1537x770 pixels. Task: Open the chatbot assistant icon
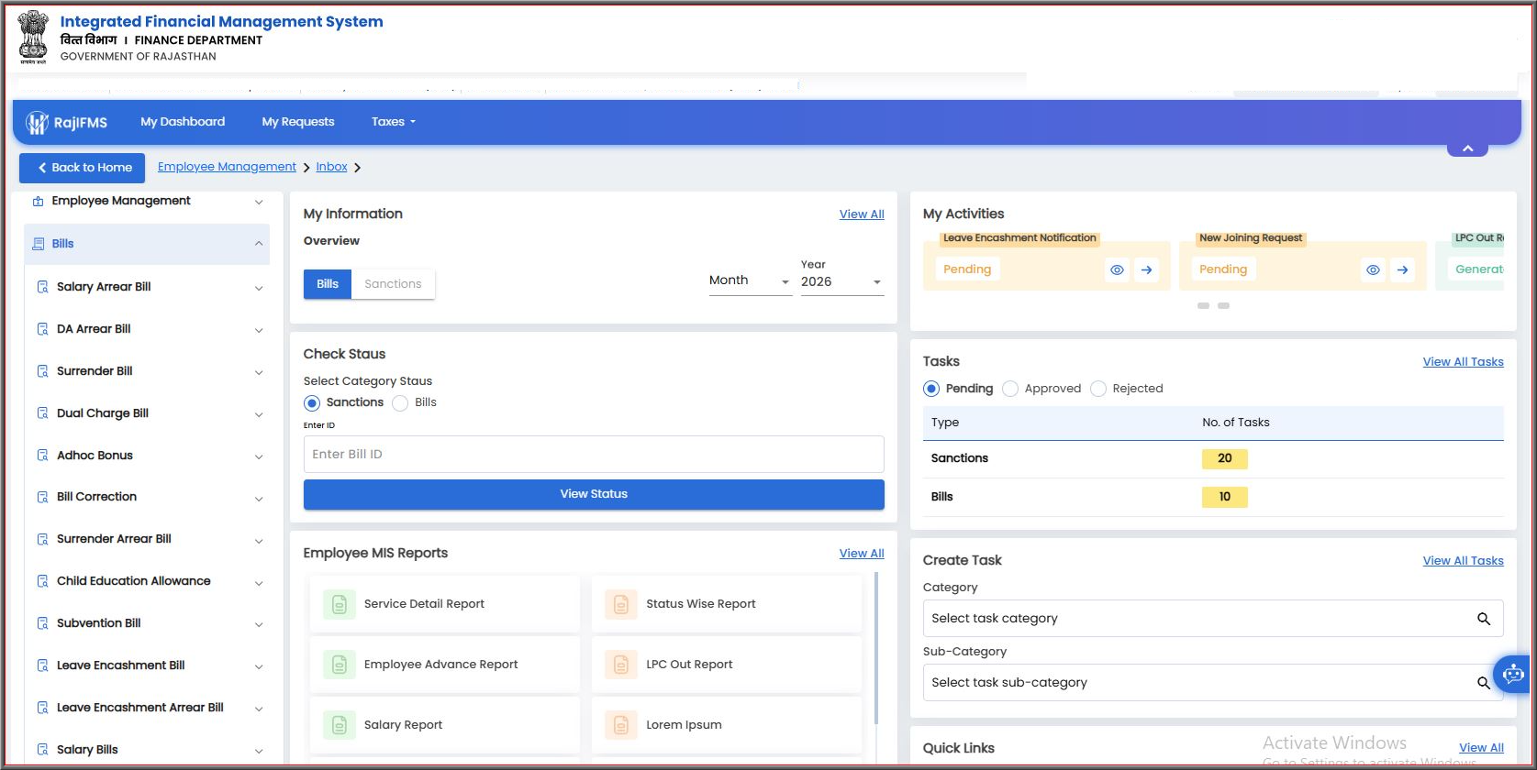(1513, 675)
